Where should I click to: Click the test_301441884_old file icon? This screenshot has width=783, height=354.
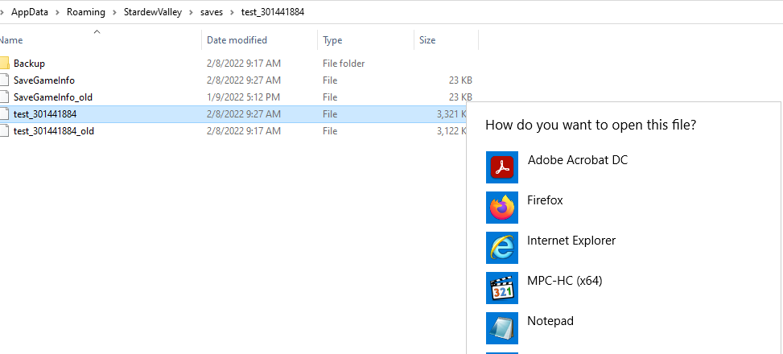4,131
